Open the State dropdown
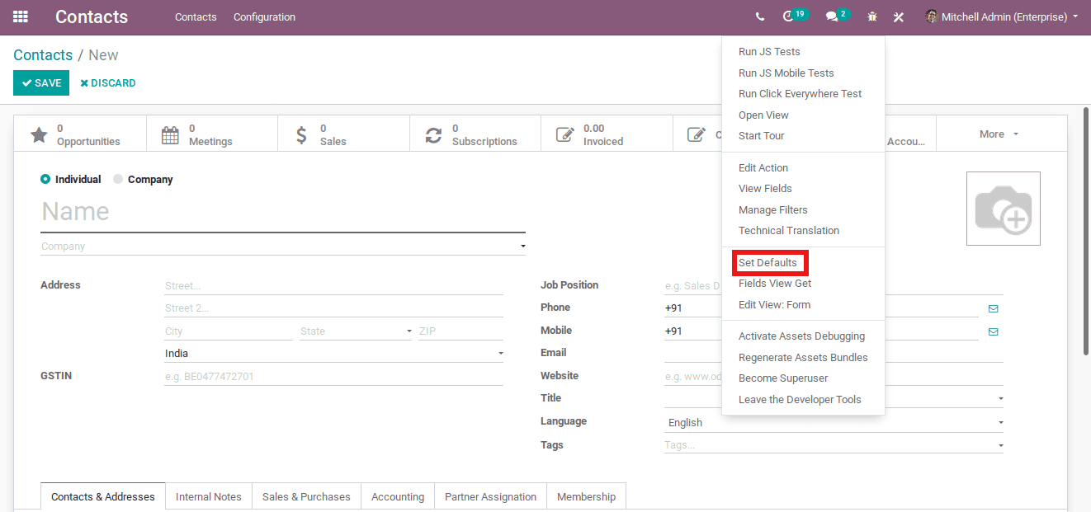Viewport: 1091px width, 512px height. tap(357, 331)
